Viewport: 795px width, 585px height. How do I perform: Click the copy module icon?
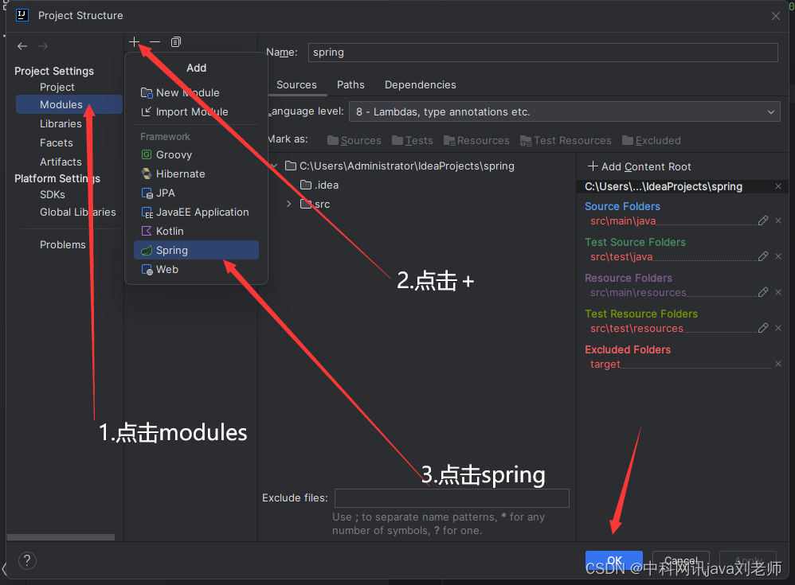pos(175,41)
